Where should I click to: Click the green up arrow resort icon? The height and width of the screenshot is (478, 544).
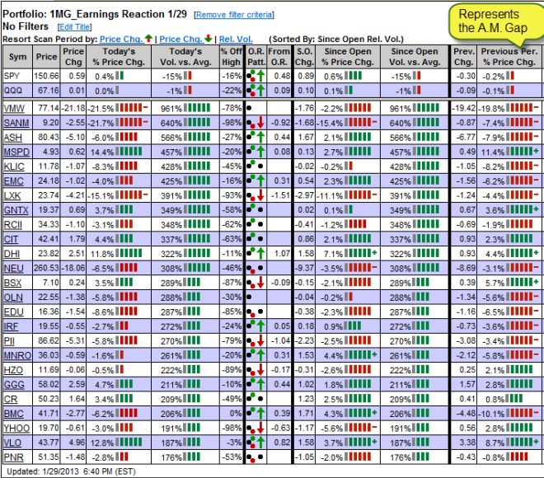coord(148,38)
